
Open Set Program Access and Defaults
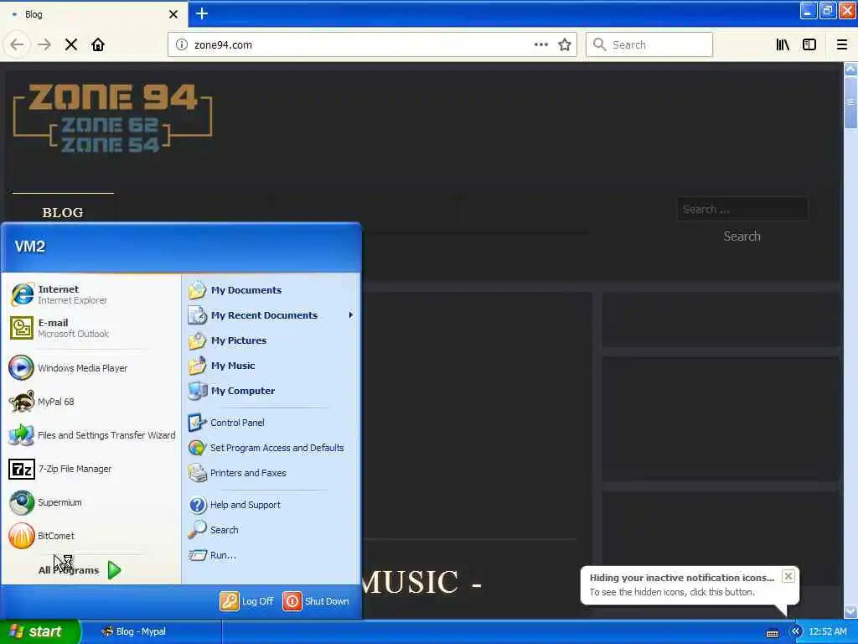click(266, 448)
